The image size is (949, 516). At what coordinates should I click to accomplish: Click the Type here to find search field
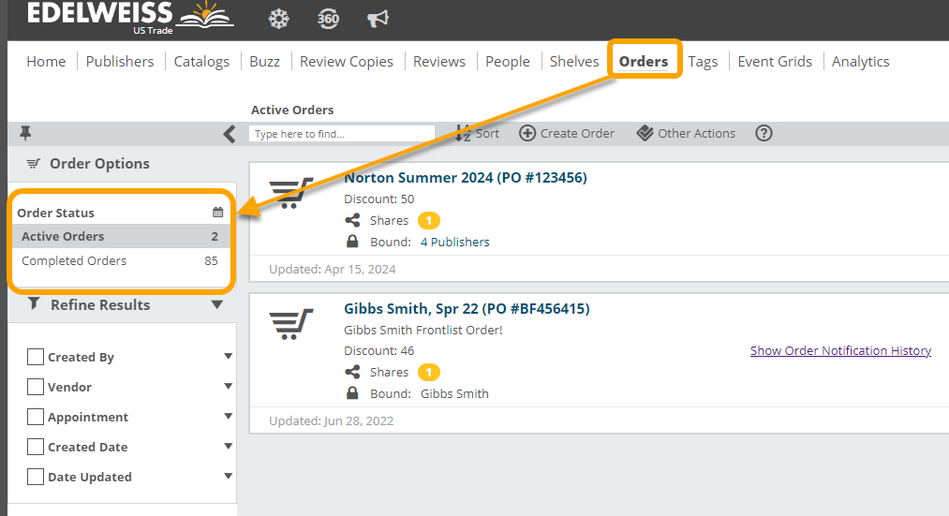coord(341,134)
